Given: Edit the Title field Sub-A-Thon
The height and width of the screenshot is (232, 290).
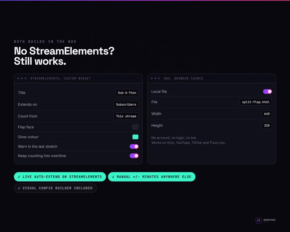Looking at the screenshot, I should tap(127, 93).
